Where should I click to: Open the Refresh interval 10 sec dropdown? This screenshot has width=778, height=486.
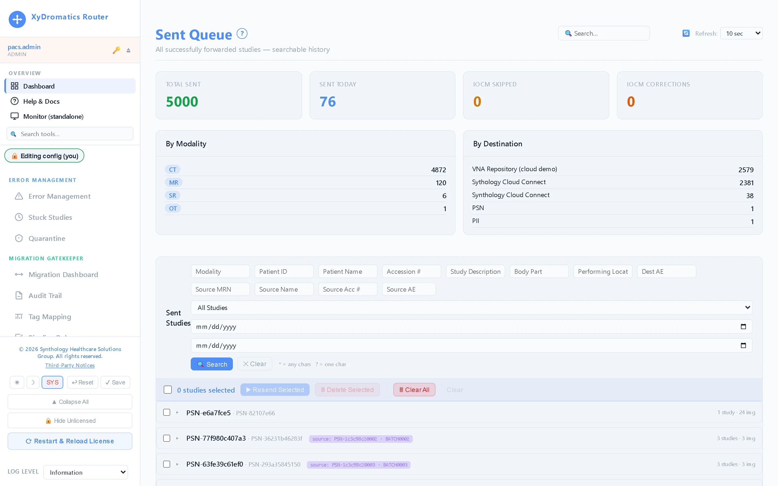pyautogui.click(x=741, y=33)
